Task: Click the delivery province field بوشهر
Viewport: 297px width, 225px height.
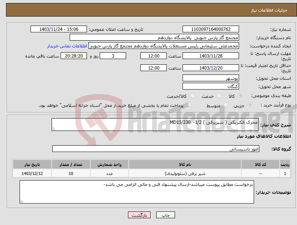Action: pyautogui.click(x=211, y=78)
